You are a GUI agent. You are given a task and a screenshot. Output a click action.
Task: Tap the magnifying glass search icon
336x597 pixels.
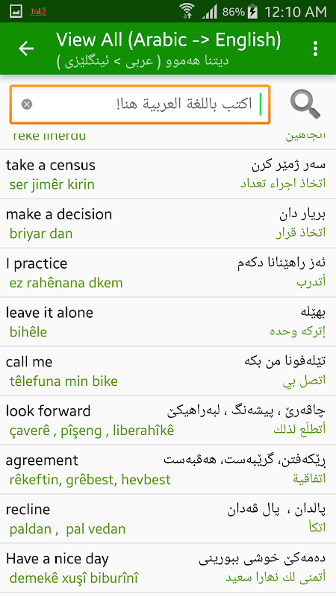[305, 104]
